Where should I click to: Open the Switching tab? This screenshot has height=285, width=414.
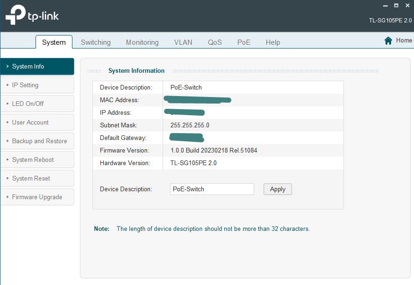point(96,42)
